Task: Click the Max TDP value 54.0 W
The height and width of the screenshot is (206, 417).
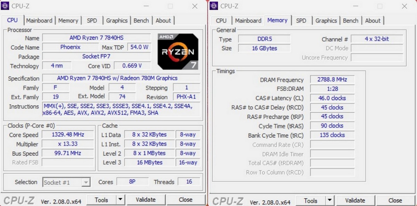Action: coord(139,47)
